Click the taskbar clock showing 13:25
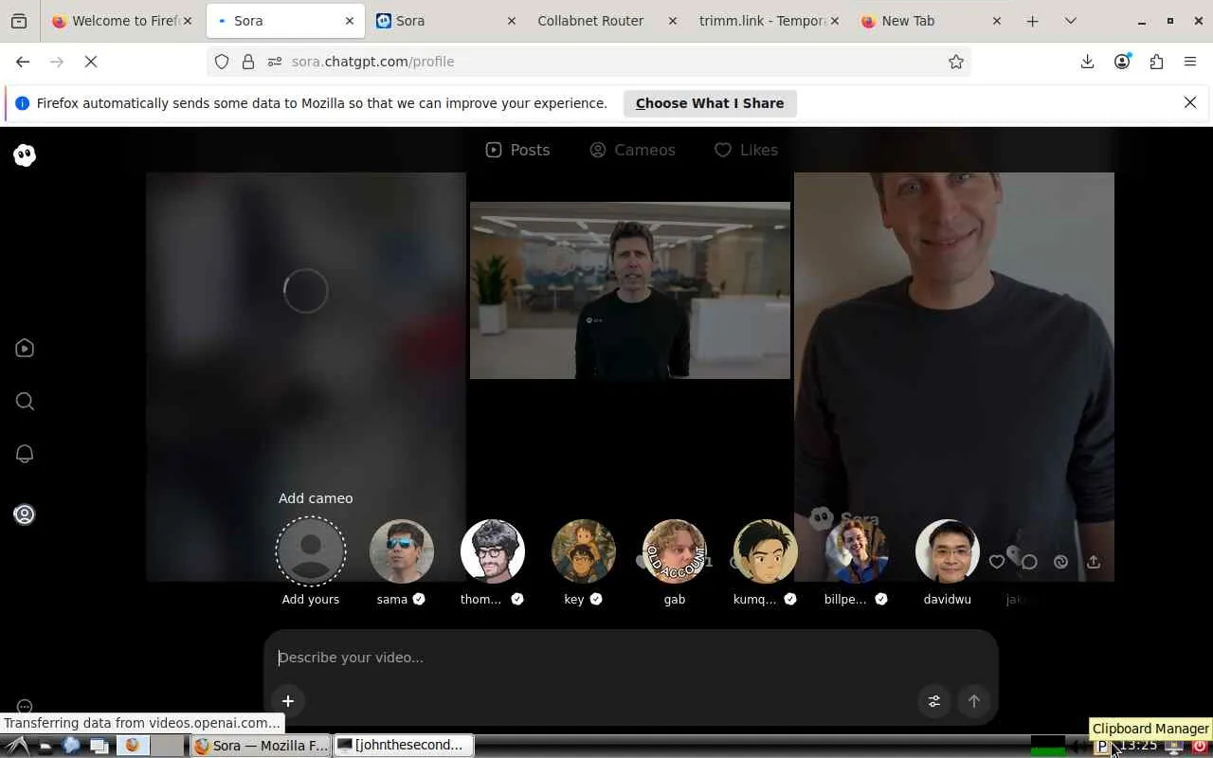The image size is (1213, 758). [x=1140, y=746]
